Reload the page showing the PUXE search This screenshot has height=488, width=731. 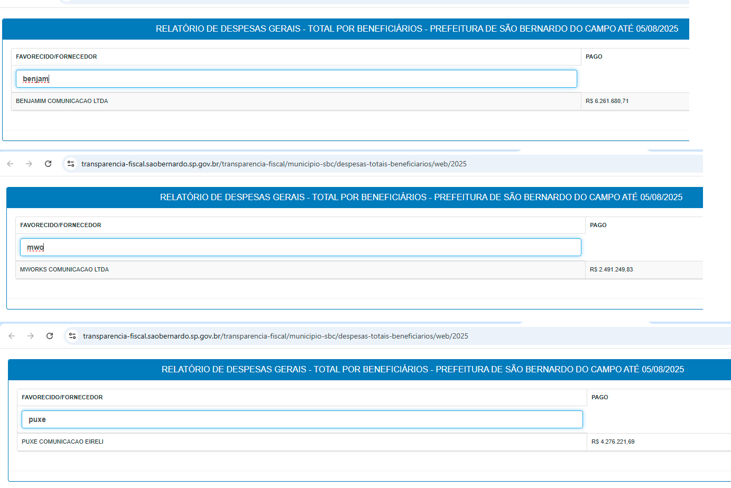(50, 336)
